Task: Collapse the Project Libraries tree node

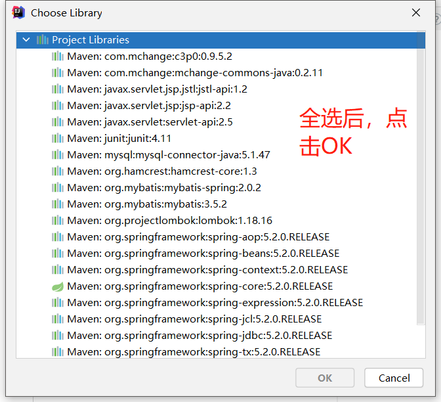Action: click(x=26, y=39)
